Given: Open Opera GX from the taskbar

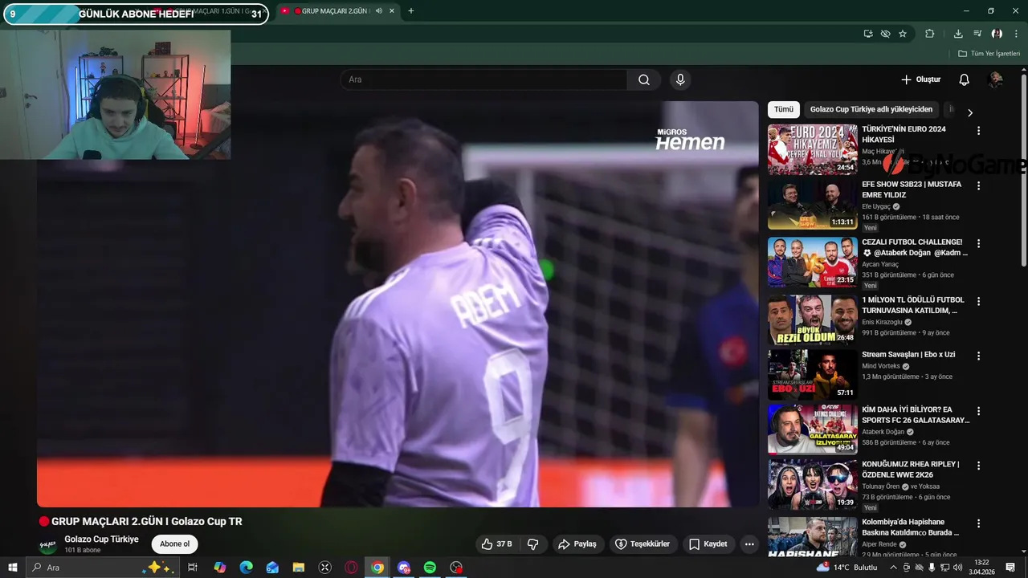Looking at the screenshot, I should coord(351,568).
